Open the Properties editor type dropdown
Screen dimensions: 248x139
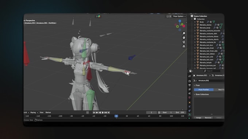191,71
